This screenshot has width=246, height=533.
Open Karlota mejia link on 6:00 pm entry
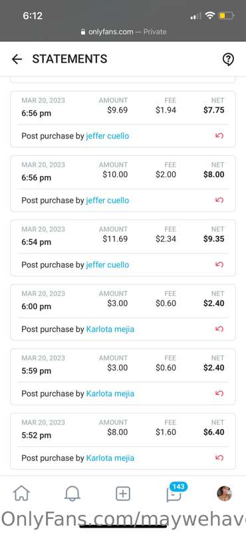[110, 329]
